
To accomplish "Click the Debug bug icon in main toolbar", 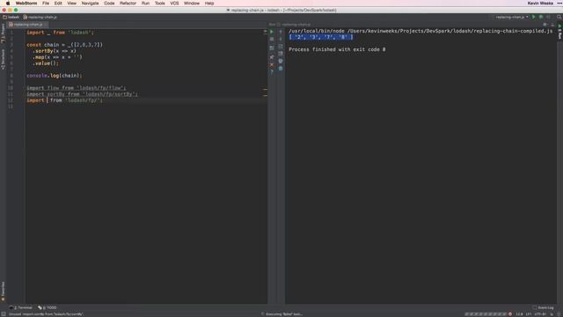I will click(541, 17).
